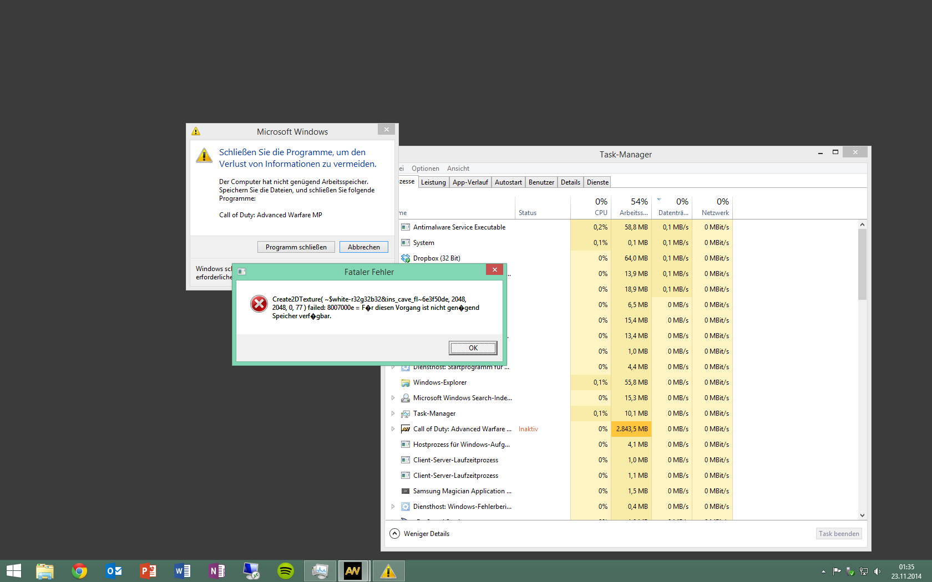The height and width of the screenshot is (582, 932).
Task: Sort processes by the Status column
Action: coord(543,207)
